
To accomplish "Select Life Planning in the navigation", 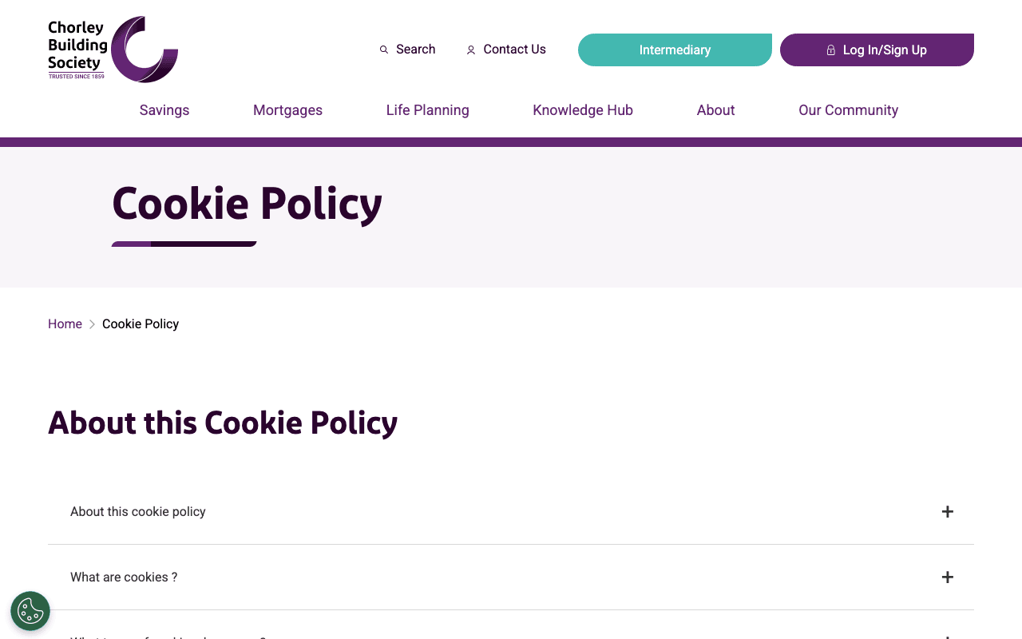I will pyautogui.click(x=427, y=110).
